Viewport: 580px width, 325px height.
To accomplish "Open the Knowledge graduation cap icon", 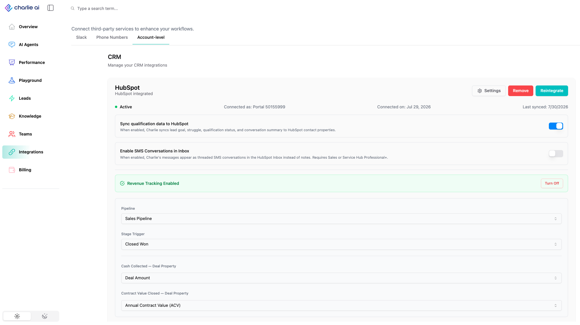I will tap(12, 116).
